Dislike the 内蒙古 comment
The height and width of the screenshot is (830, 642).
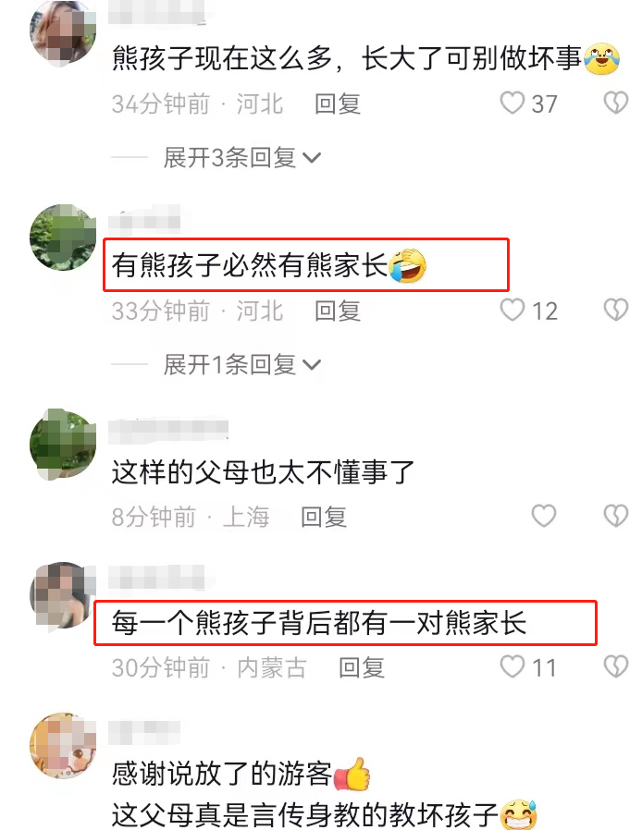pos(616,666)
